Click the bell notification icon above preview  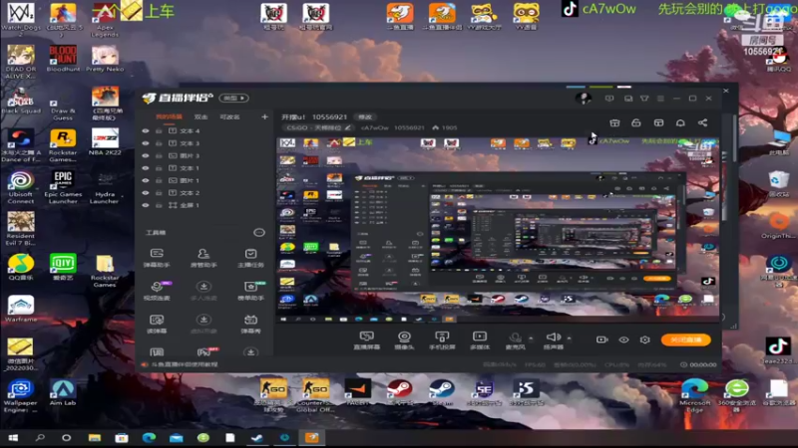pos(680,122)
